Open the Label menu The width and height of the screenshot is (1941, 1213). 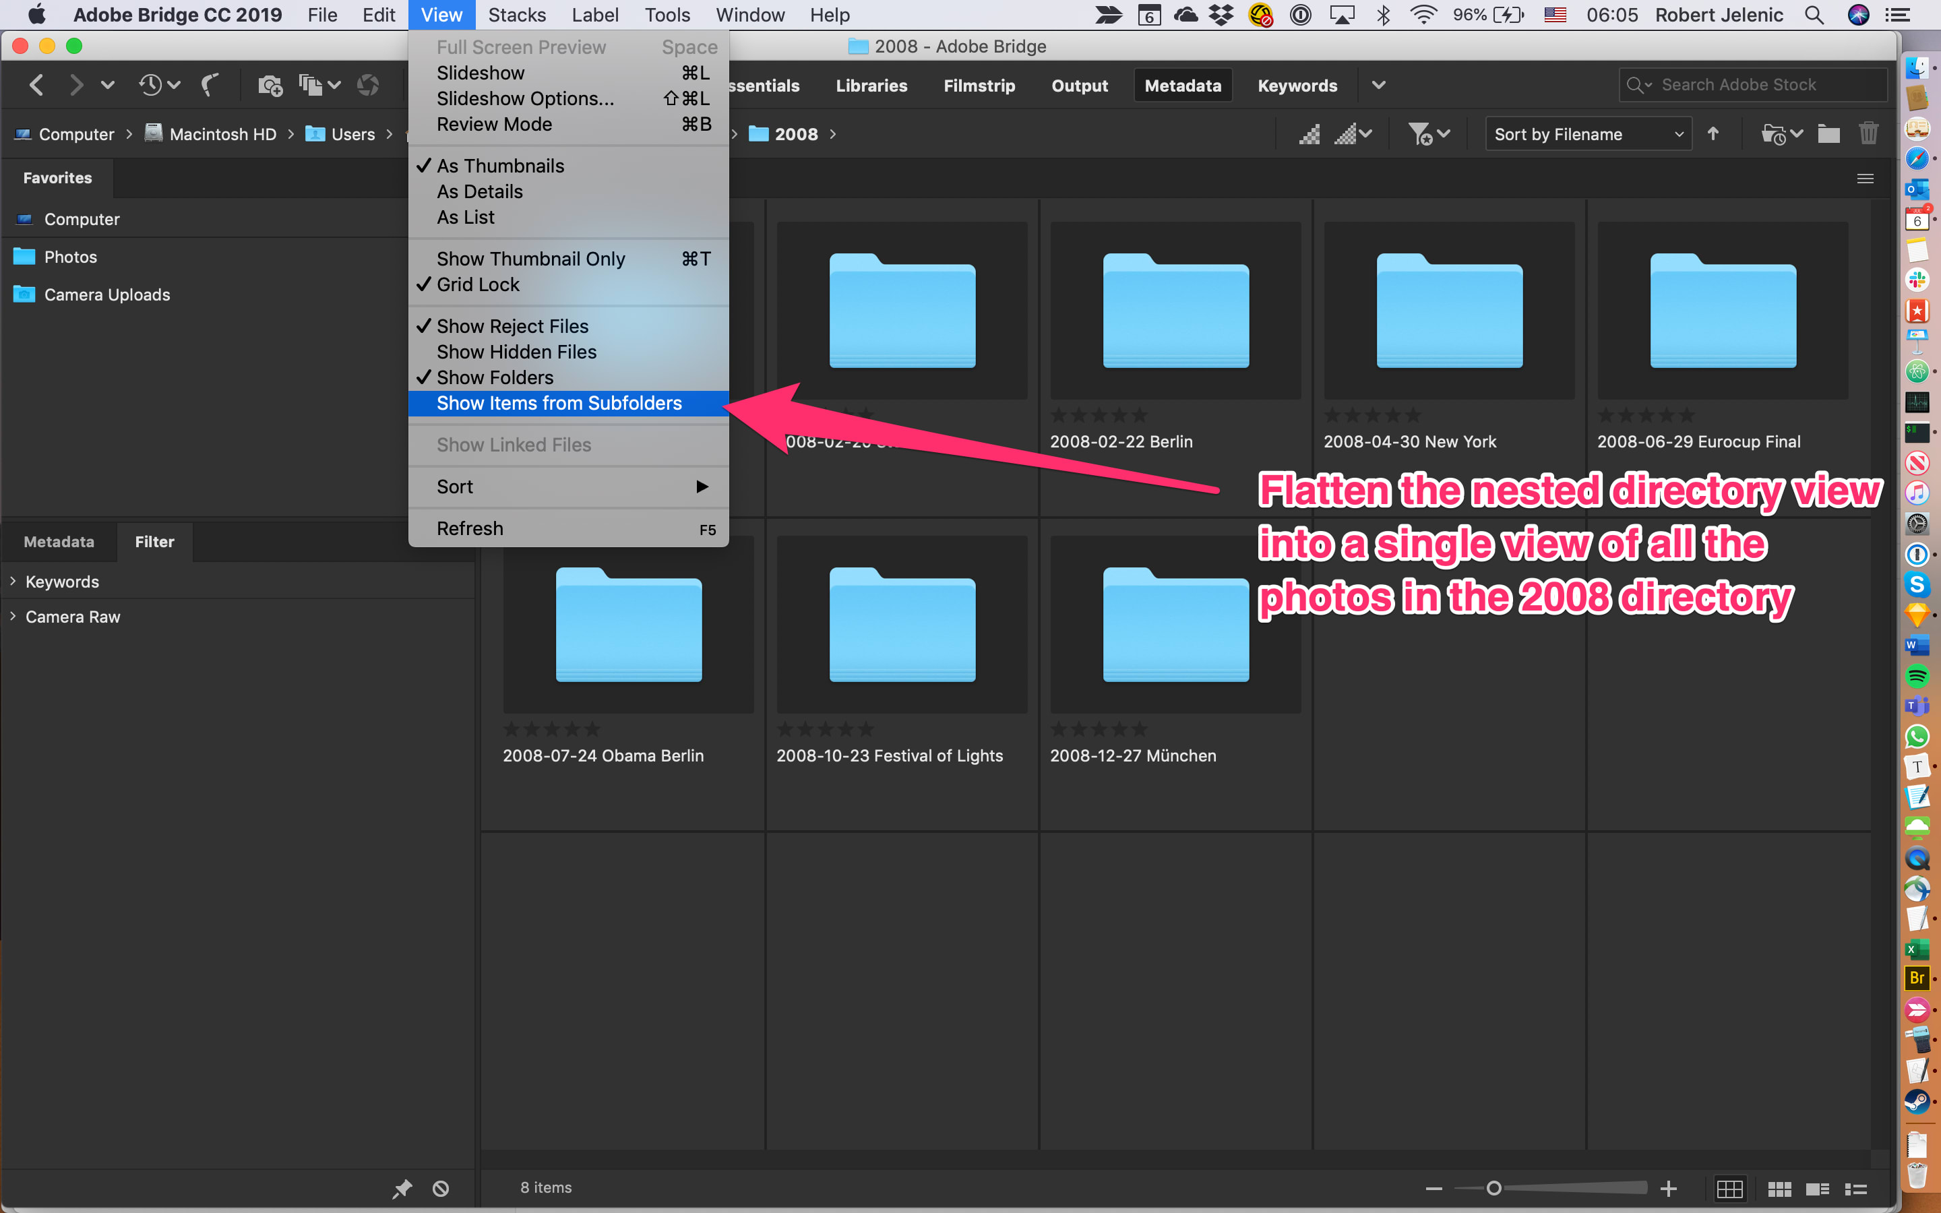pyautogui.click(x=594, y=14)
